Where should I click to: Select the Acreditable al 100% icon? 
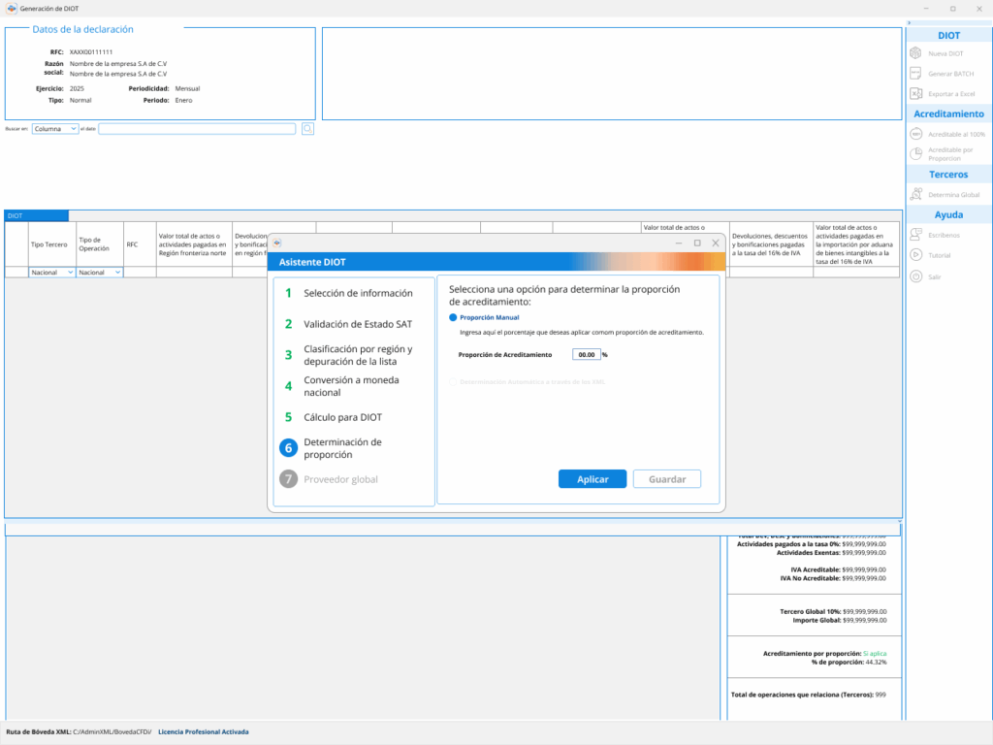[915, 134]
